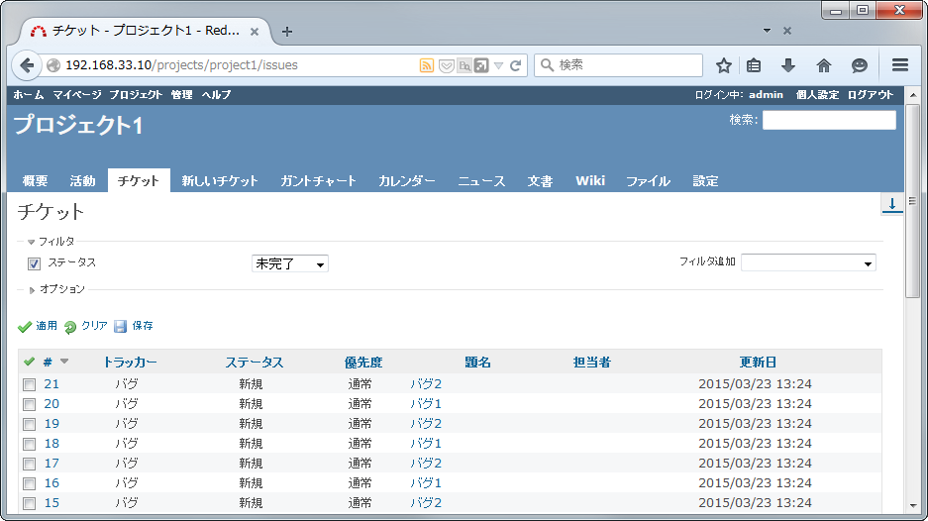
Task: Reload the page with refresh icon
Action: [x=515, y=65]
